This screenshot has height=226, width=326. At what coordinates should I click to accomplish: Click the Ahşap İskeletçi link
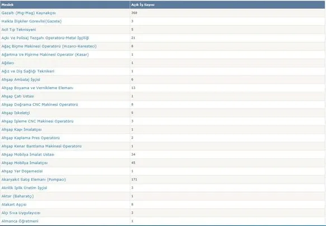pyautogui.click(x=16, y=113)
